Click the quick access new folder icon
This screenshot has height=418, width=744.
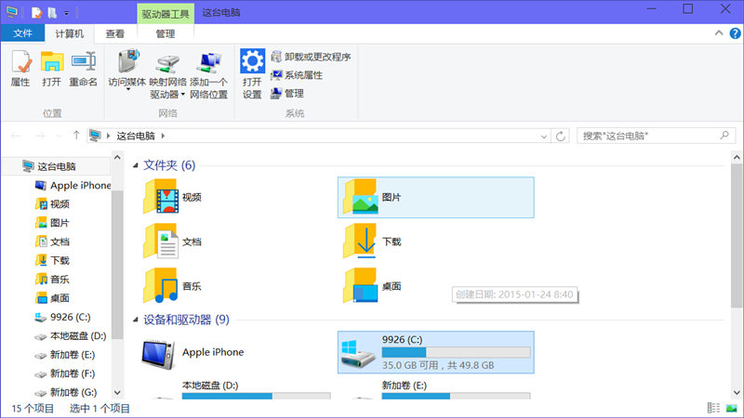52,13
